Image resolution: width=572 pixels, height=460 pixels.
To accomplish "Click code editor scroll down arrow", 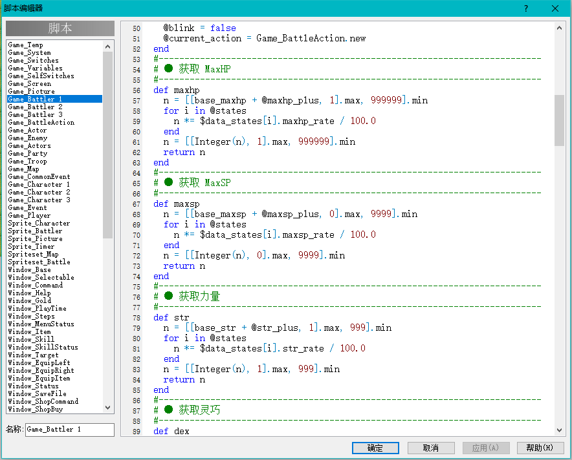I will [559, 430].
